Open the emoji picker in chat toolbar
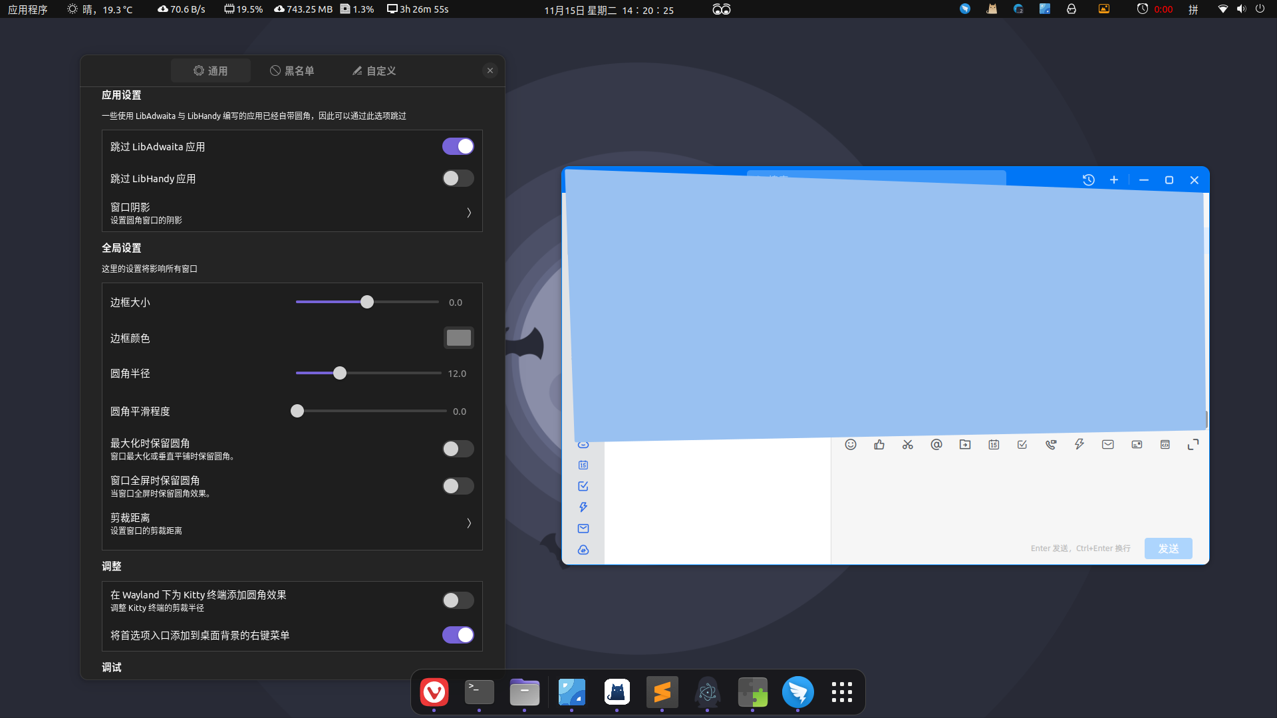This screenshot has width=1277, height=718. [850, 445]
